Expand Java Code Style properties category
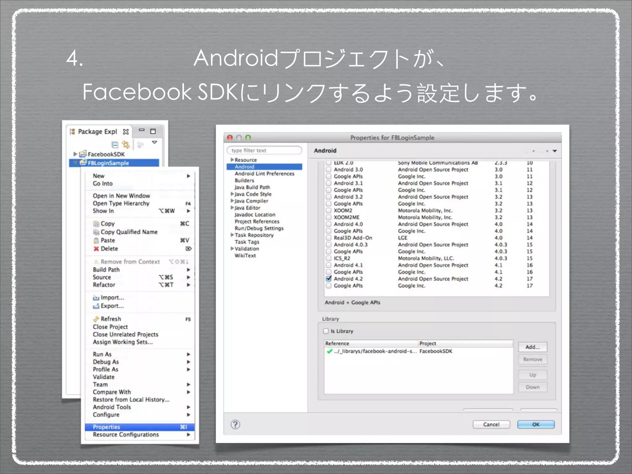 pyautogui.click(x=232, y=194)
